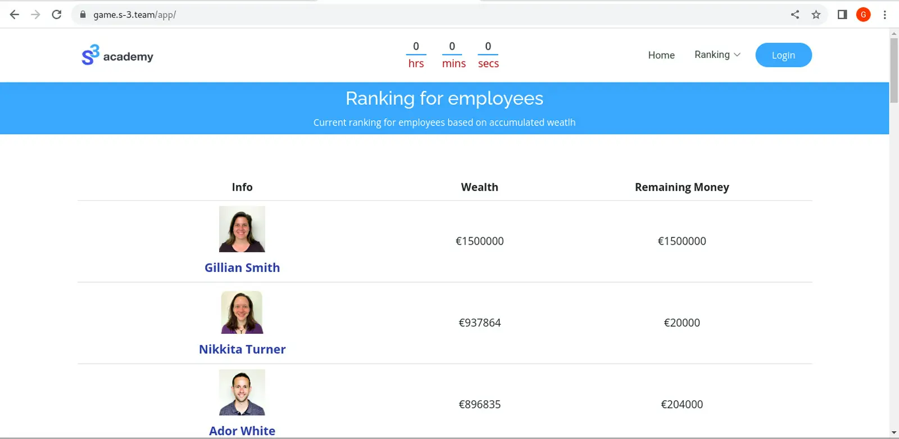Click the browser back arrow
This screenshot has width=899, height=439.
tap(15, 15)
